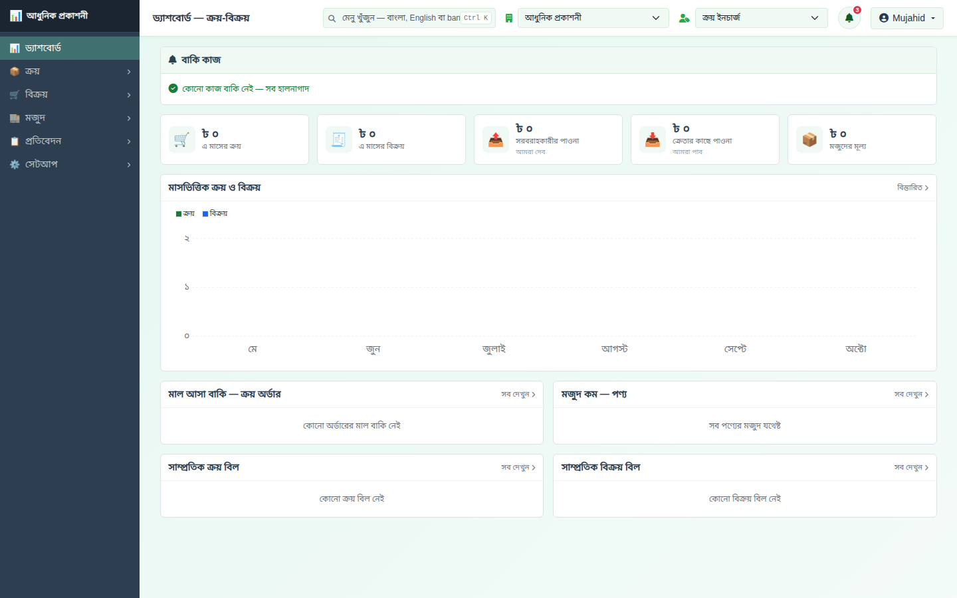The image size is (957, 598).
Task: Click the notification bell icon
Action: tap(849, 18)
